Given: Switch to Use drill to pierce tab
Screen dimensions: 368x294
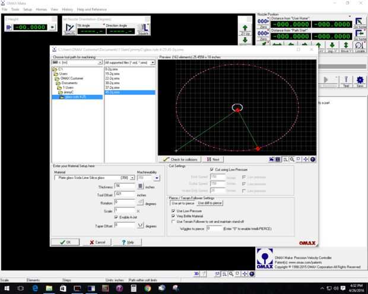Looking at the screenshot, I should (x=210, y=203).
